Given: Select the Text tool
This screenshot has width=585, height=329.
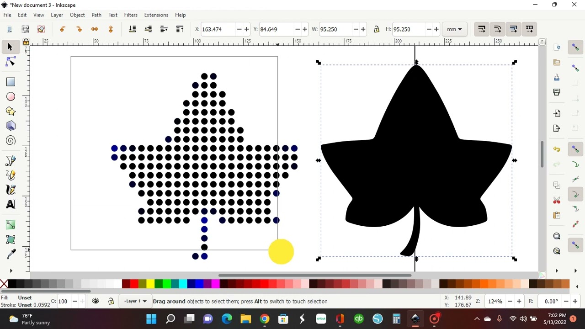Looking at the screenshot, I should click(11, 204).
